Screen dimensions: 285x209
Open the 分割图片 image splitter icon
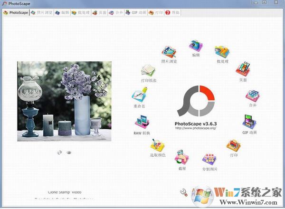pyautogui.click(x=209, y=159)
